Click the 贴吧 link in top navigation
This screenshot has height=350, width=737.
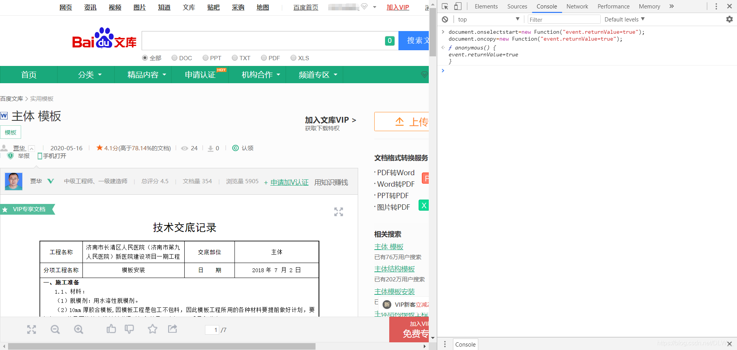click(x=213, y=7)
